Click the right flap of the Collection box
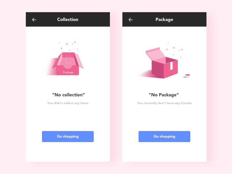Screen dimensions: 232x174 tap(79, 60)
